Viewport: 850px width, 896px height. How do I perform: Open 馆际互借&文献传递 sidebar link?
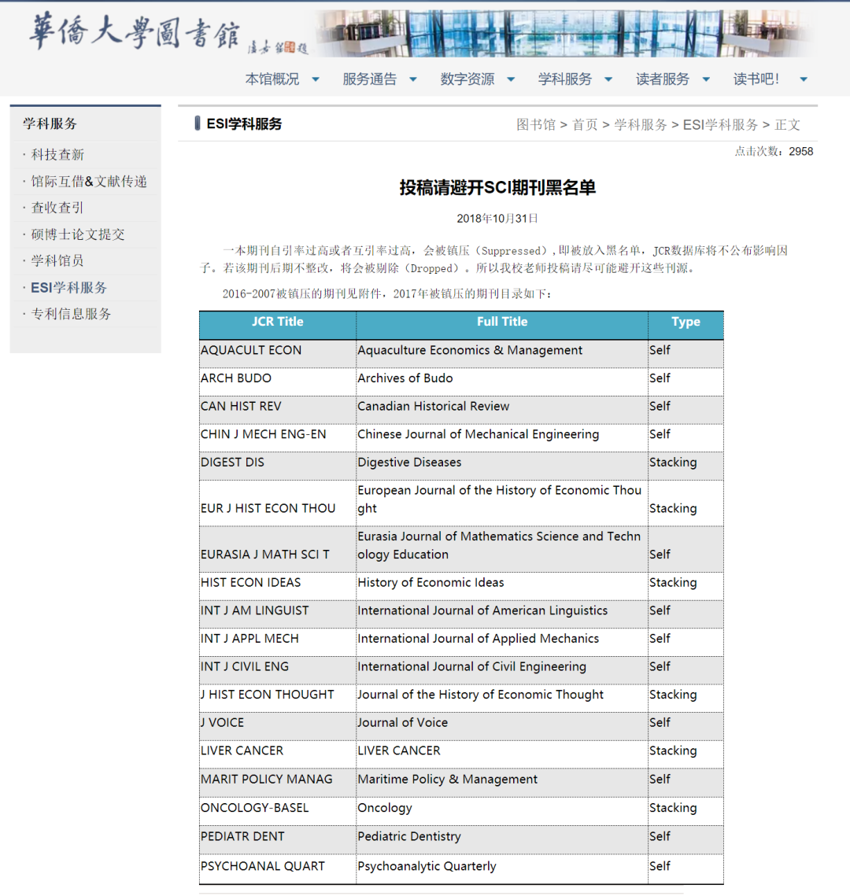[89, 182]
